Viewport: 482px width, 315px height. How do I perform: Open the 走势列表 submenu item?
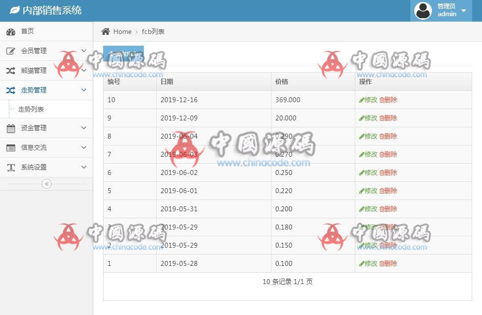[31, 109]
